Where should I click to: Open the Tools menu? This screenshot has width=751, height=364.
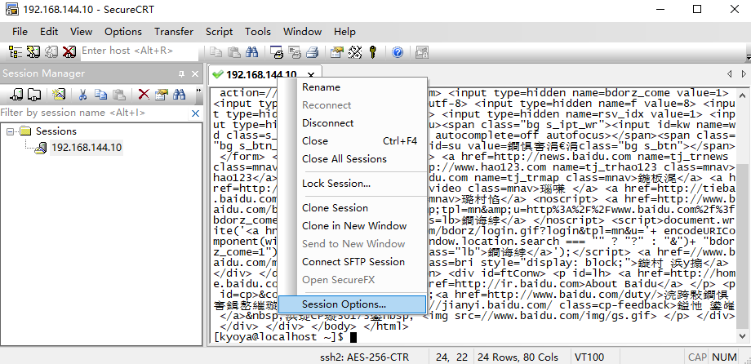click(258, 32)
